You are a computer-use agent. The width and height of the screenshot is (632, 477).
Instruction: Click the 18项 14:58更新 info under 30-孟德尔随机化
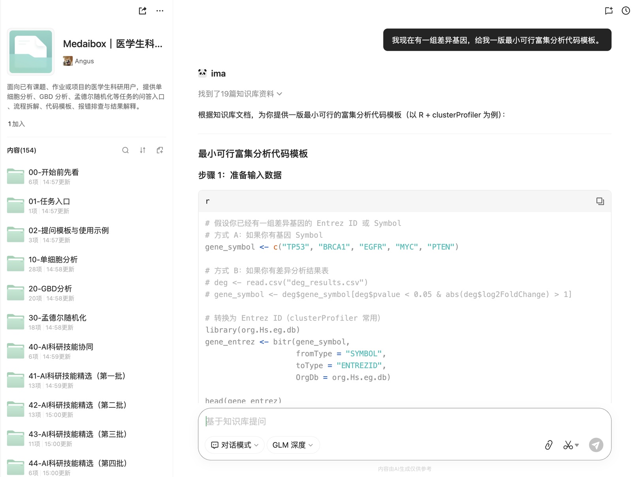(x=51, y=327)
